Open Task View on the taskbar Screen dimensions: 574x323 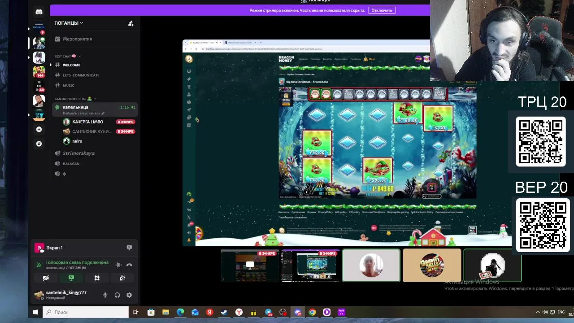click(x=136, y=312)
